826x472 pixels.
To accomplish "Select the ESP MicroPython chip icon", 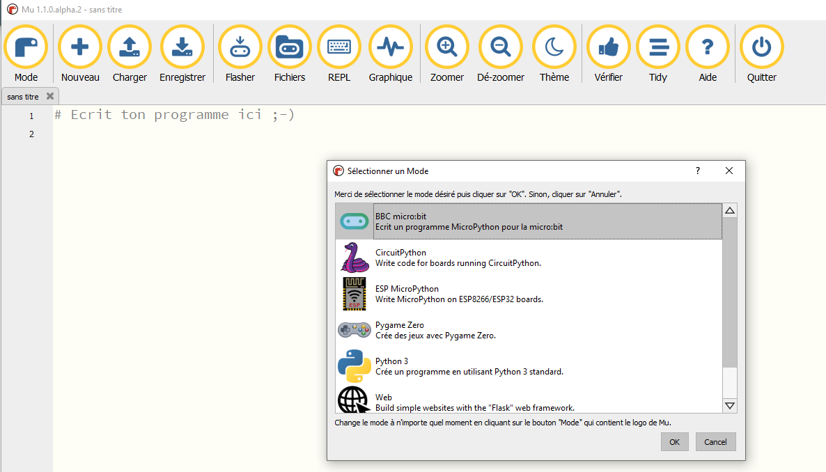I will point(354,293).
